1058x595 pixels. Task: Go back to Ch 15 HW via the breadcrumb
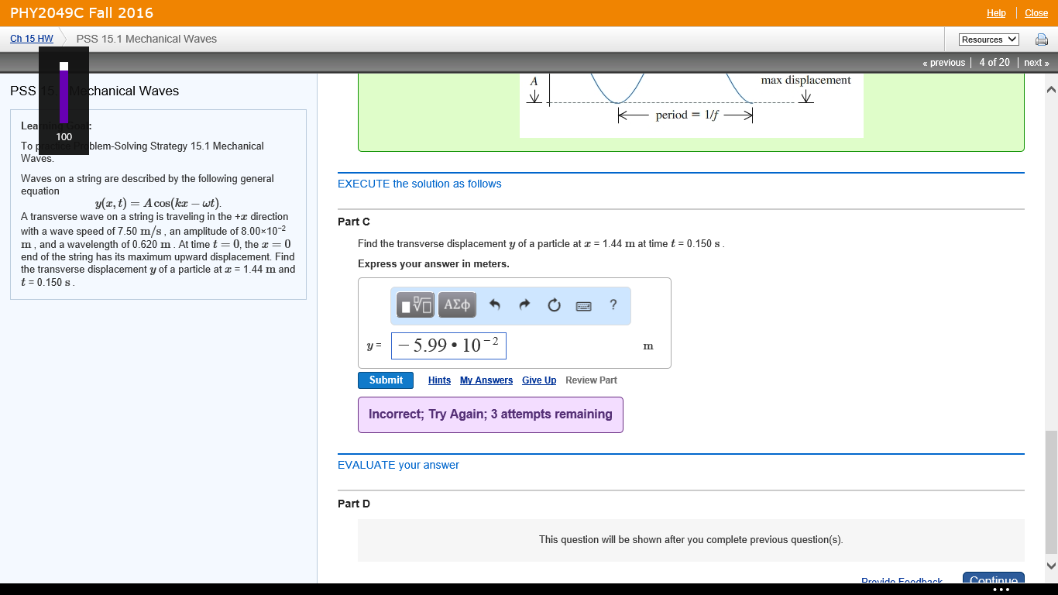tap(31, 38)
